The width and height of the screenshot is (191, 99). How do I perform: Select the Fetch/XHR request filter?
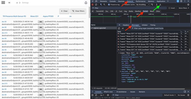100,11
